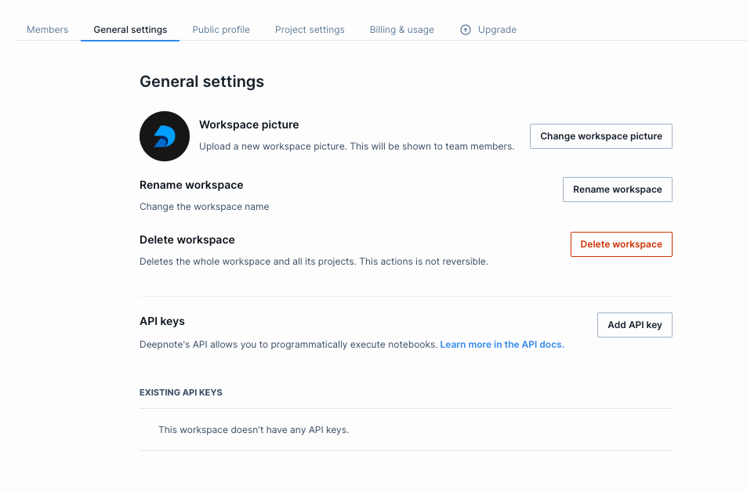The width and height of the screenshot is (747, 491).
Task: Click the 'Change the workspace name' description
Action: point(204,207)
